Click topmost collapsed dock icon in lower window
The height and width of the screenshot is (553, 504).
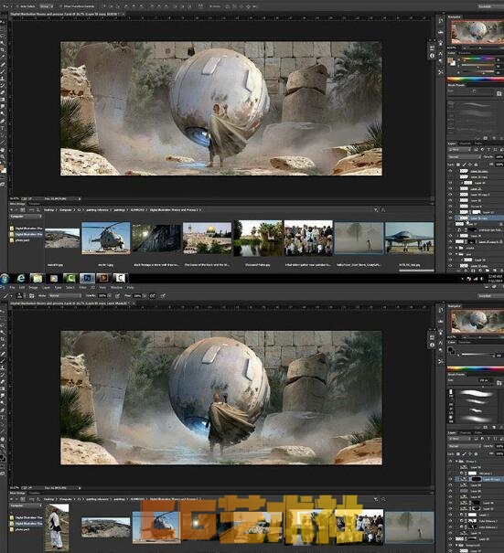click(441, 310)
